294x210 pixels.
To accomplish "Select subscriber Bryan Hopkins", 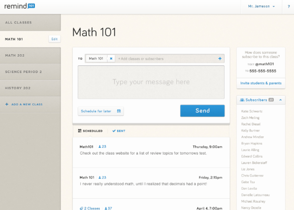I will point(252,143).
